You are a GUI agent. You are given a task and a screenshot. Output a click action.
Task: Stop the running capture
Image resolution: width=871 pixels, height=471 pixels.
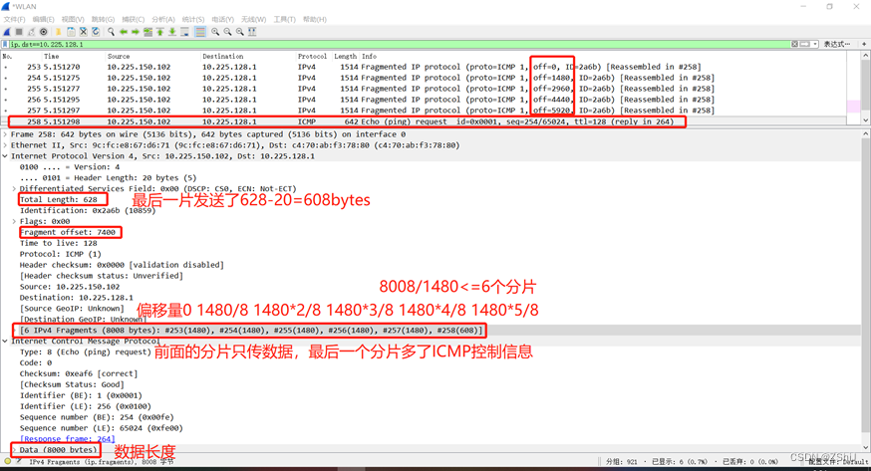coord(19,32)
